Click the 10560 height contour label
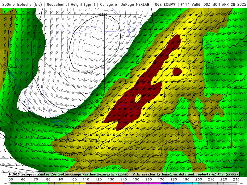 68,154
